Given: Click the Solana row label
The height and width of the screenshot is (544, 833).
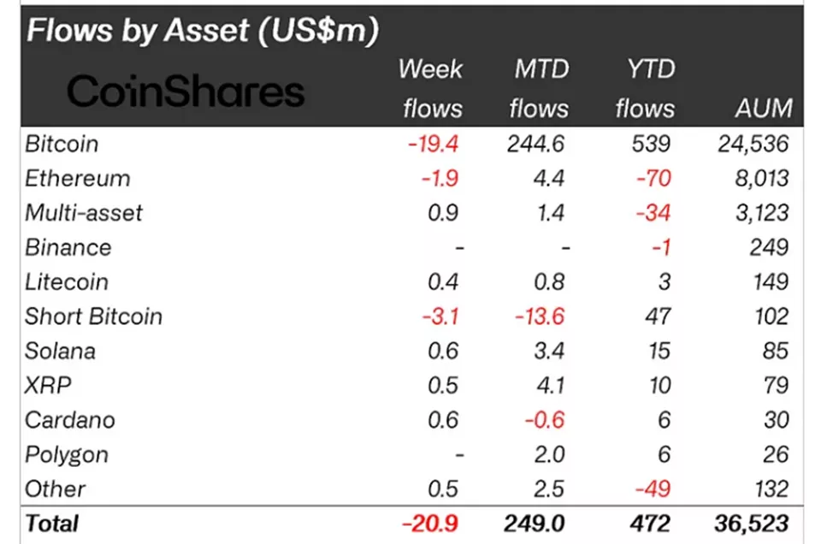Looking at the screenshot, I should (x=60, y=351).
